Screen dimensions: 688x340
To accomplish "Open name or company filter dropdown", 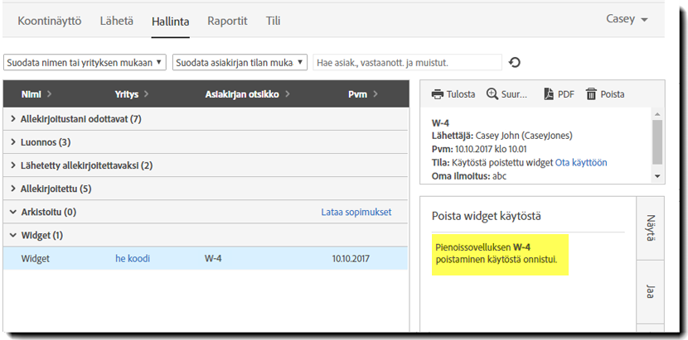I will coord(85,62).
